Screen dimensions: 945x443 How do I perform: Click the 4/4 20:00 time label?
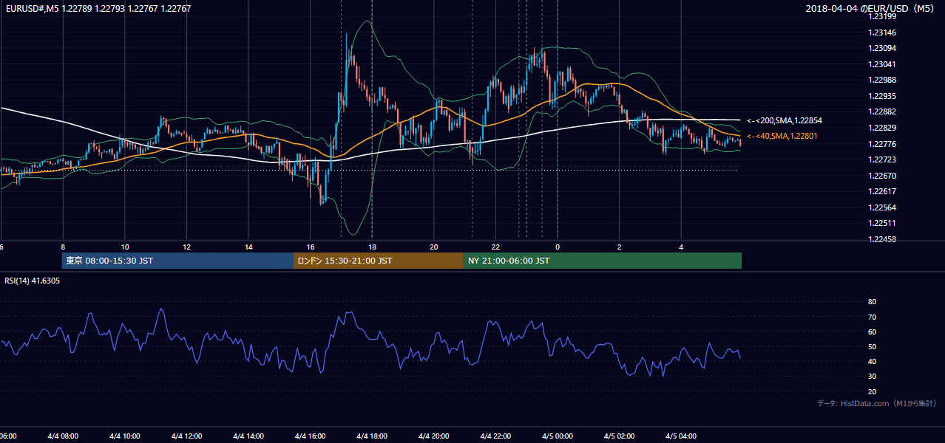pos(434,436)
